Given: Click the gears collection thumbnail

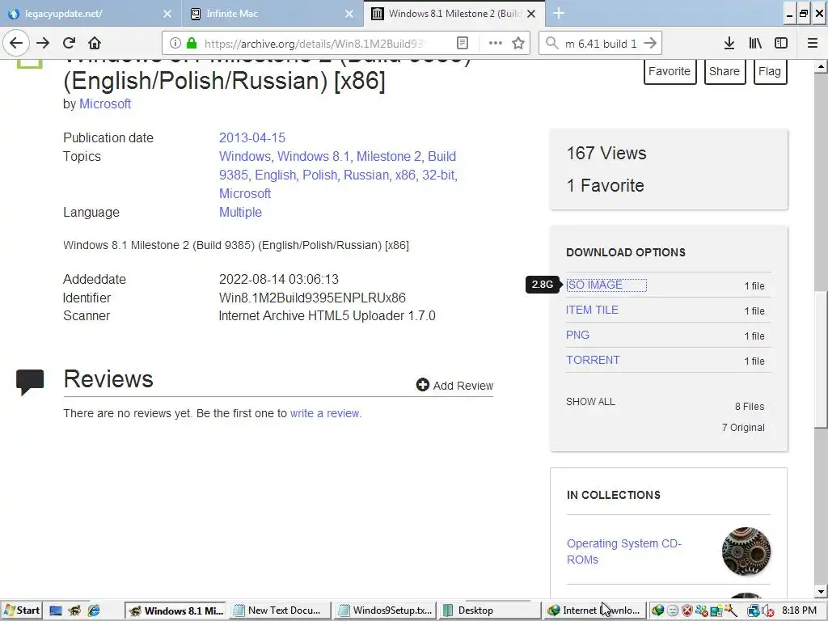Looking at the screenshot, I should click(746, 551).
